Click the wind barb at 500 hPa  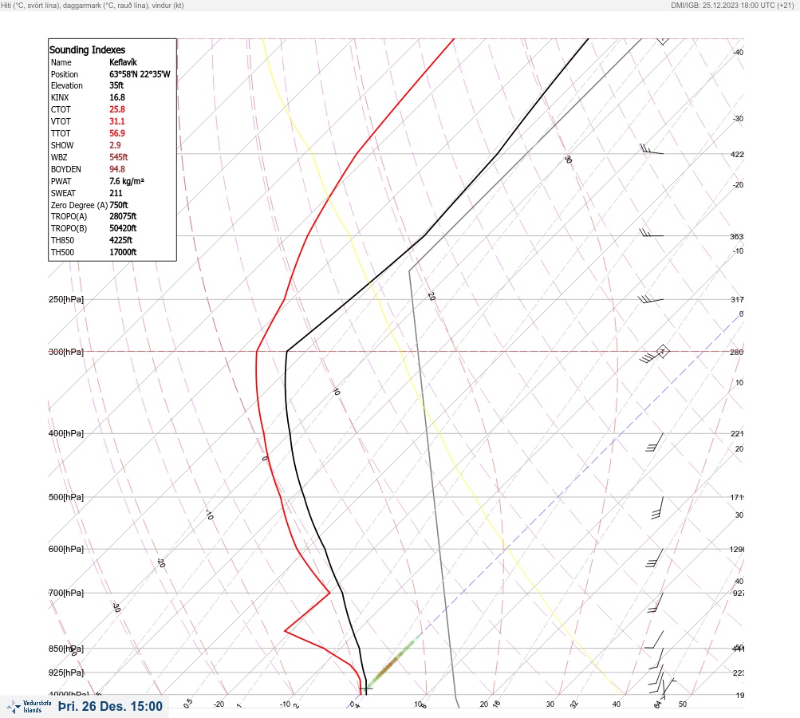click(658, 507)
